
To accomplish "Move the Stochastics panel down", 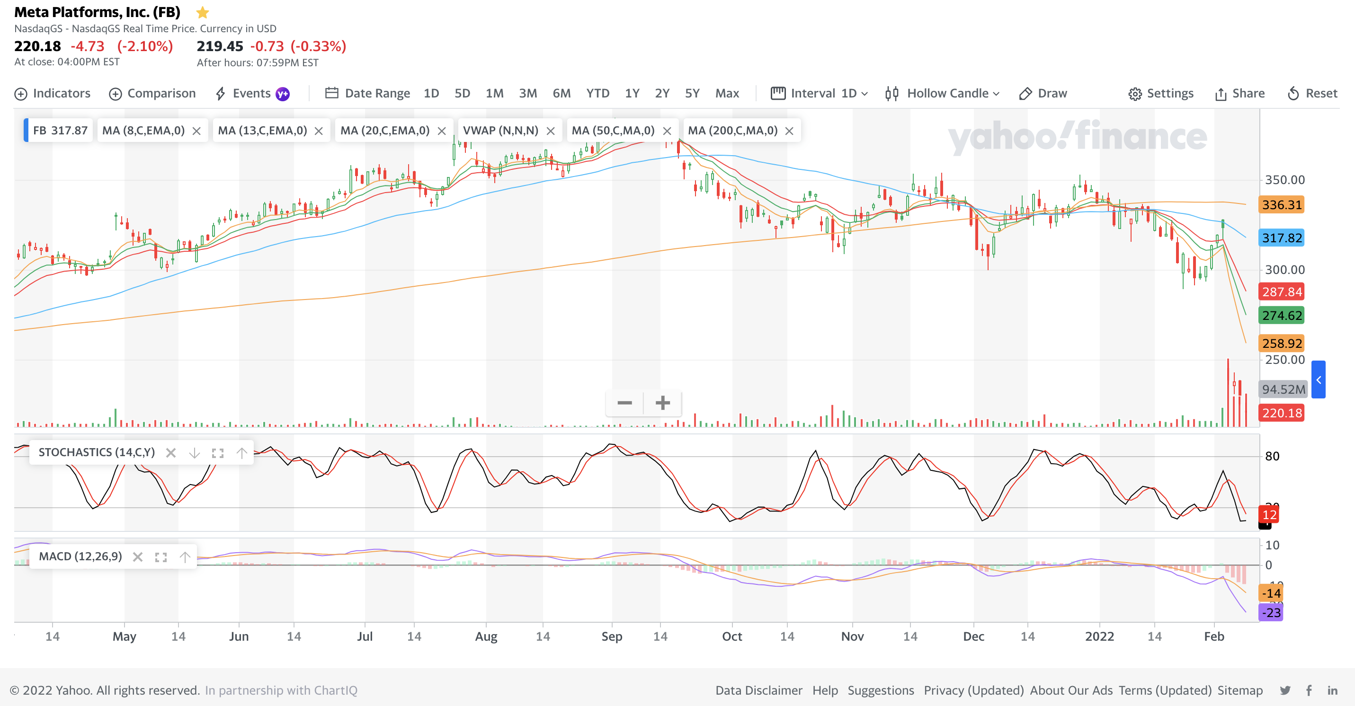I will 194,453.
